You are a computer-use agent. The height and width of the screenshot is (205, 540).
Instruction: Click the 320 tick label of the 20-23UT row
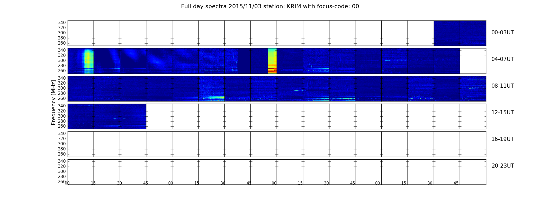tap(62, 166)
